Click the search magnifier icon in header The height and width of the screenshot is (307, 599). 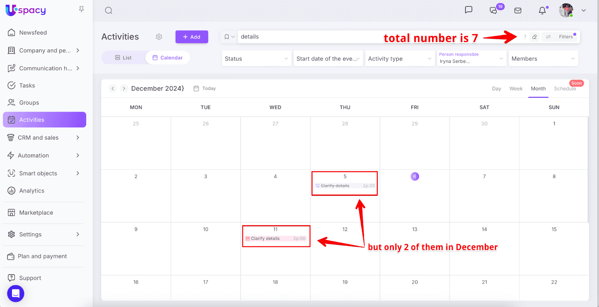109,10
